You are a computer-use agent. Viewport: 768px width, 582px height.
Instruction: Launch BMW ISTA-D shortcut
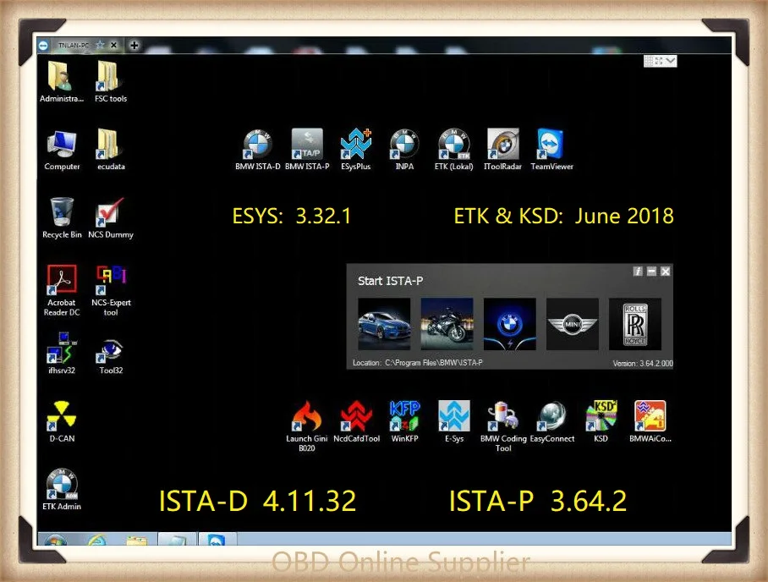[x=258, y=150]
